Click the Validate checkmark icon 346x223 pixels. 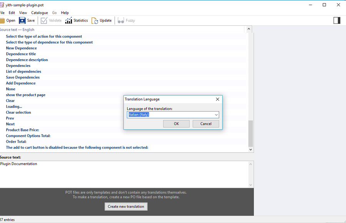click(44, 20)
